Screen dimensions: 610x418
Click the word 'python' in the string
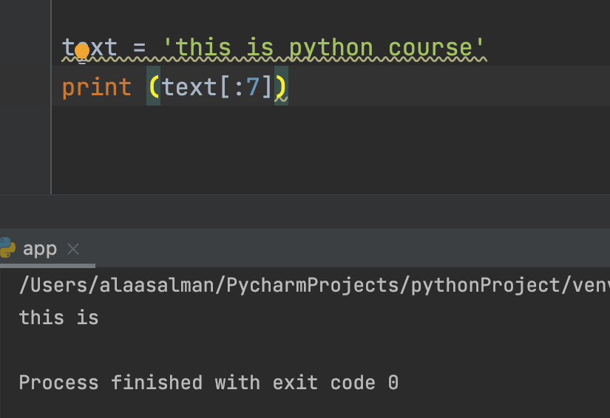pyautogui.click(x=331, y=49)
